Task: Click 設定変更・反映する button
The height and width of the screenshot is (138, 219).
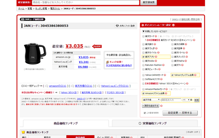Action: (180, 113)
